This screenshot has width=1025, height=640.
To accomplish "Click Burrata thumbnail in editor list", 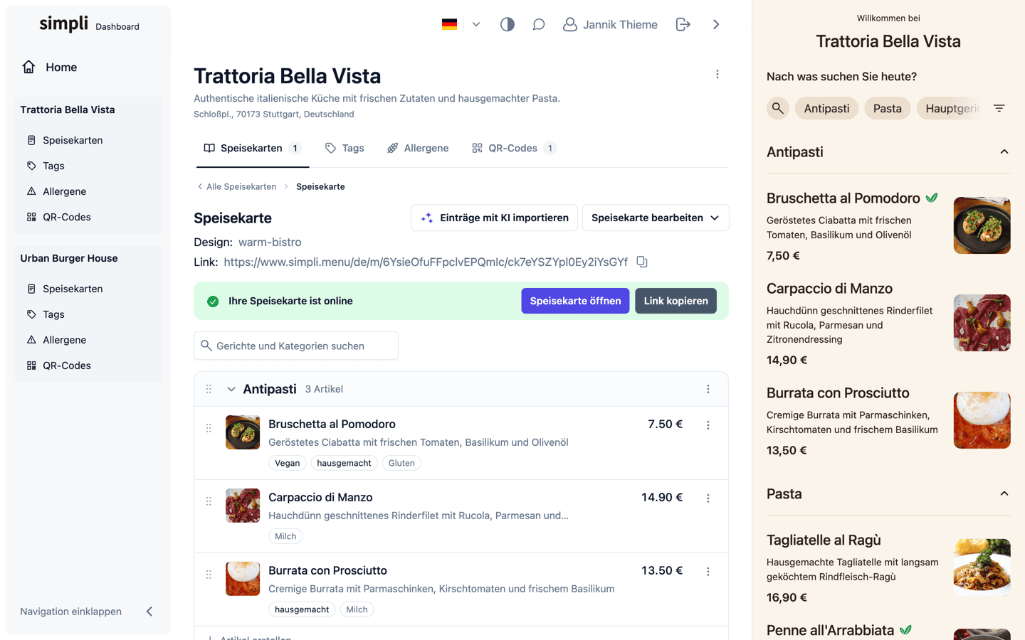I will pyautogui.click(x=243, y=579).
